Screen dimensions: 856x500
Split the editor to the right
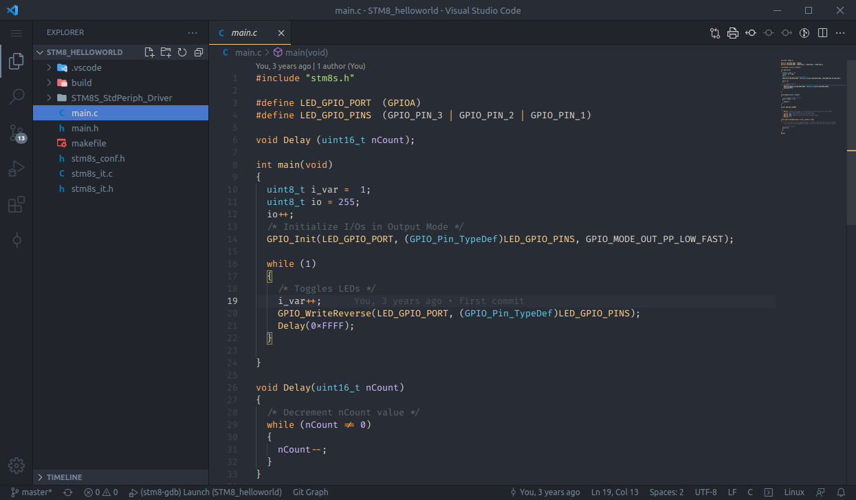(x=822, y=32)
